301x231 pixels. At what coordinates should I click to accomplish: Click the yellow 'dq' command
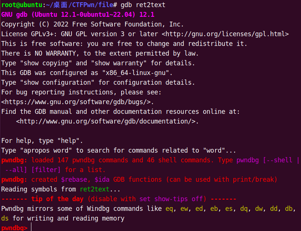(x=244, y=209)
